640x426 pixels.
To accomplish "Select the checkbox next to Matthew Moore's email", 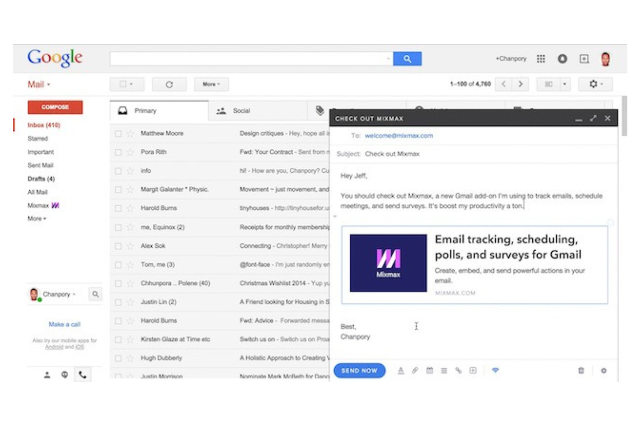I will click(x=118, y=133).
